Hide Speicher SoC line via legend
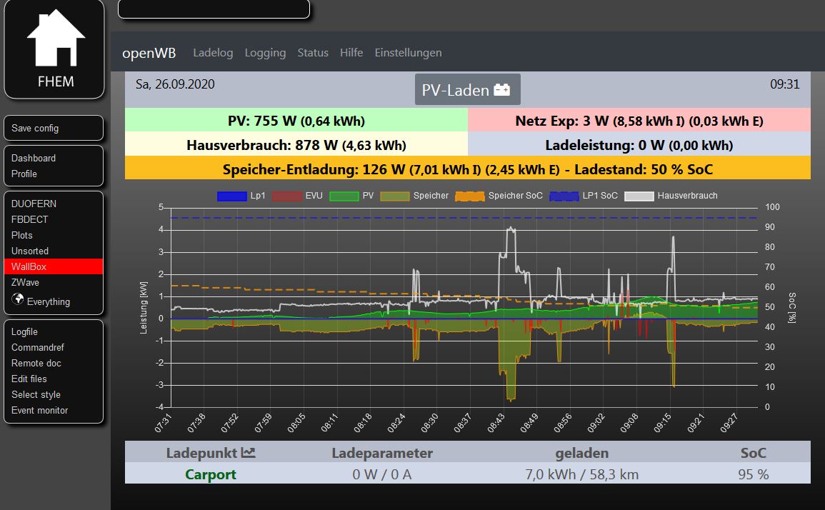The width and height of the screenshot is (825, 510). click(x=500, y=196)
